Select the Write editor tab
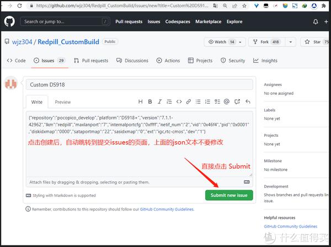The image size is (331, 247). pos(37,102)
